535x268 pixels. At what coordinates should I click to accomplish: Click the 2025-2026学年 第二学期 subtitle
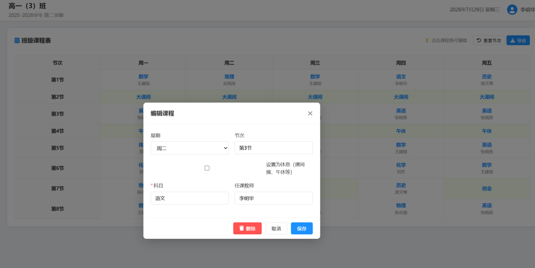click(36, 15)
